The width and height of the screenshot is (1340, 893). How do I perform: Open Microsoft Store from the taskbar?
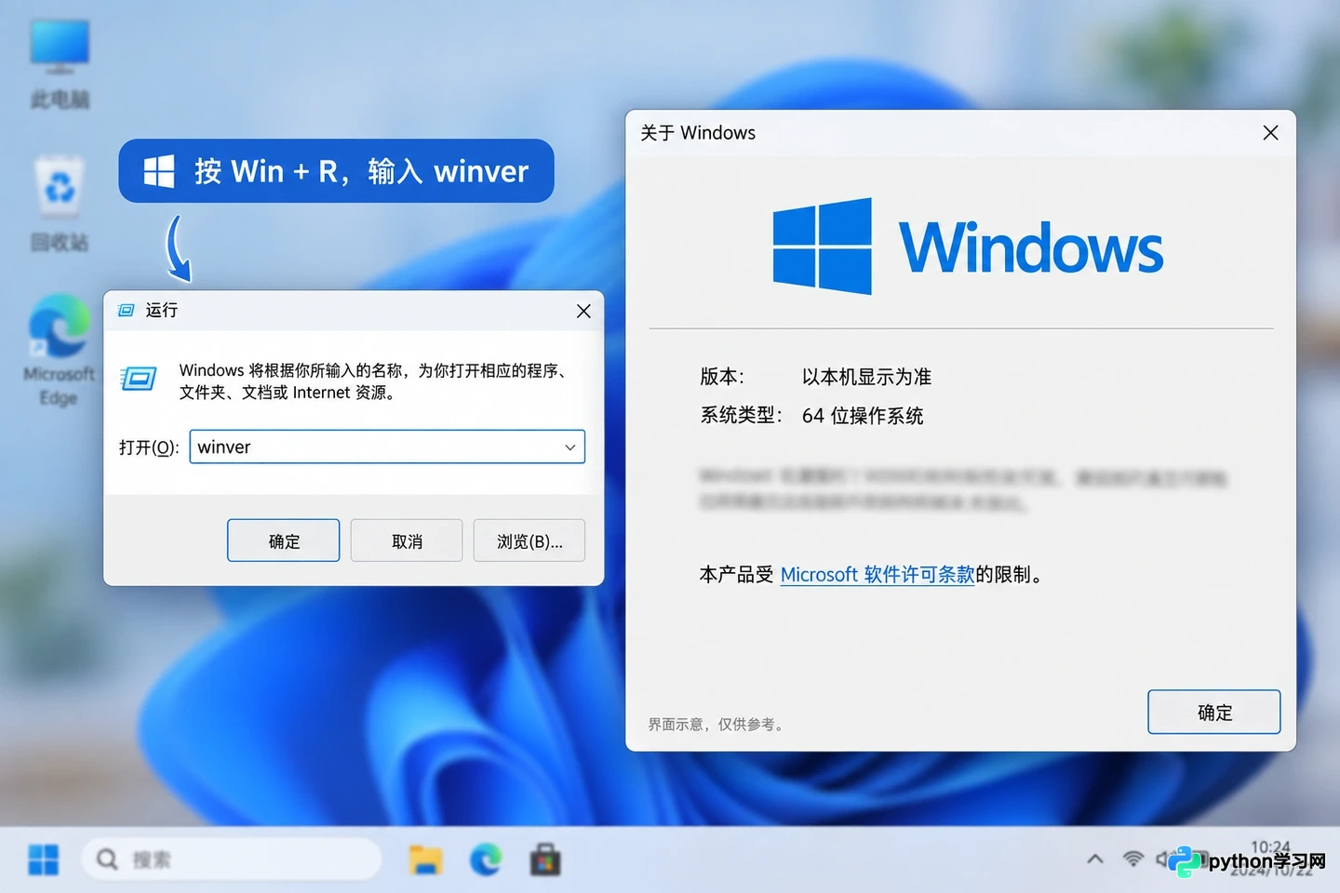point(546,860)
